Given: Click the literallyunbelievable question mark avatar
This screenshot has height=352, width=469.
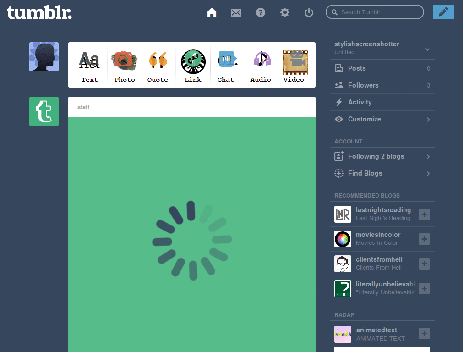Looking at the screenshot, I should pos(343,289).
